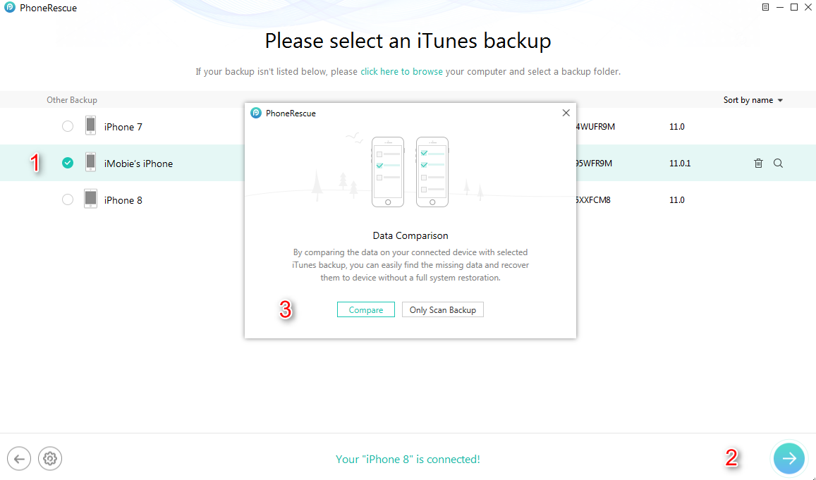The width and height of the screenshot is (816, 480).
Task: Click the PhoneRescue logo in title bar
Action: [10, 8]
